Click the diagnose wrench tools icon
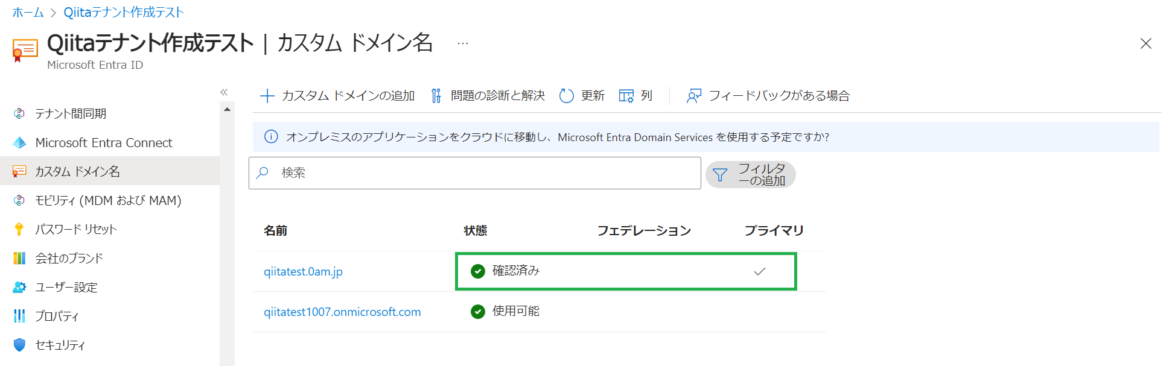This screenshot has height=366, width=1175. [436, 95]
